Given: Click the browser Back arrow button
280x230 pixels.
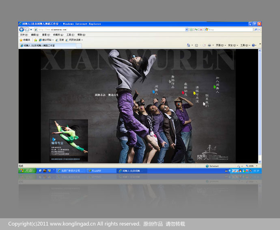Looking at the screenshot, I should pyautogui.click(x=22, y=30).
